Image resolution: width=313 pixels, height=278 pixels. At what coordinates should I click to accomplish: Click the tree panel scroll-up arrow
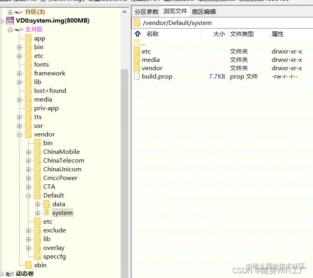tap(124, 12)
